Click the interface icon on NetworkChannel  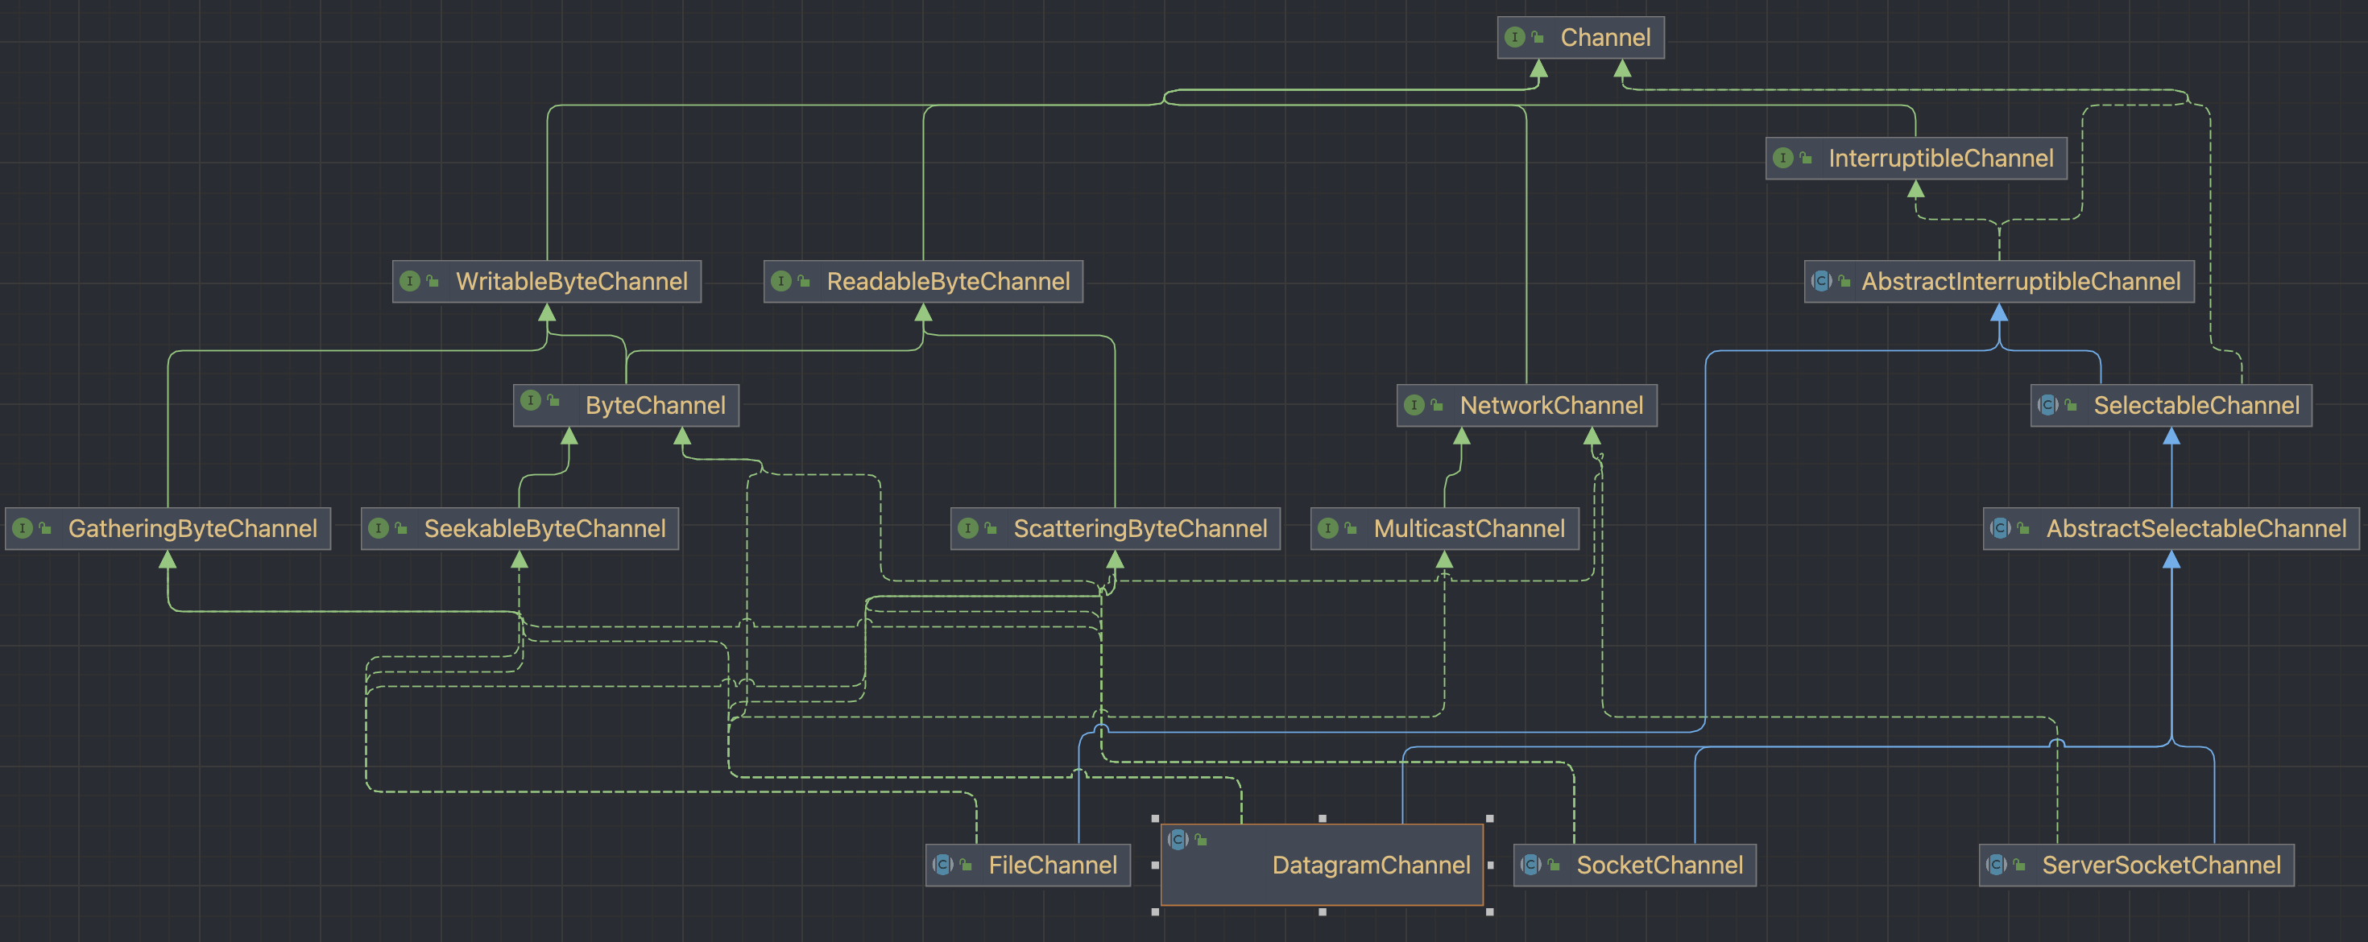[x=1414, y=404]
